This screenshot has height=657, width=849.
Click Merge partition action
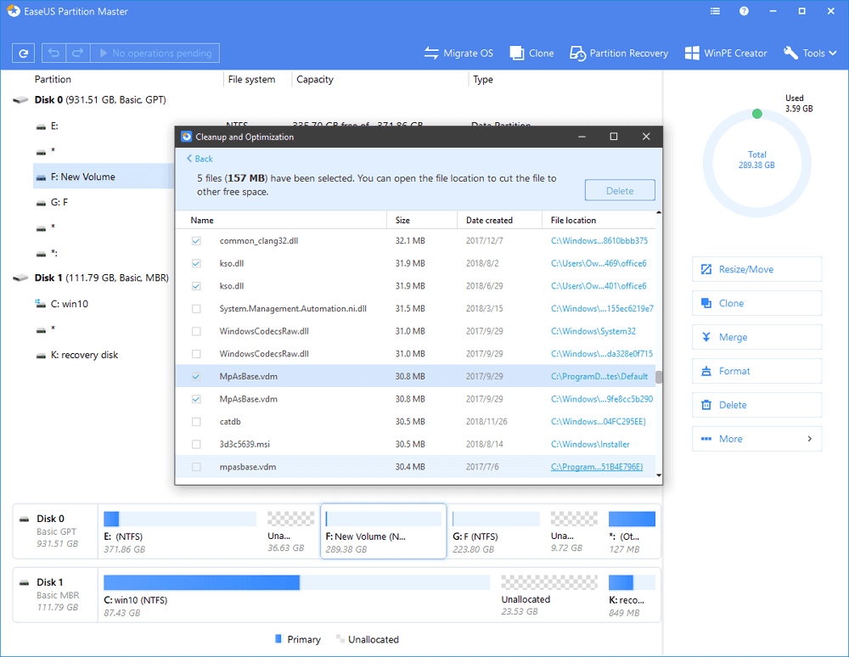(x=756, y=337)
